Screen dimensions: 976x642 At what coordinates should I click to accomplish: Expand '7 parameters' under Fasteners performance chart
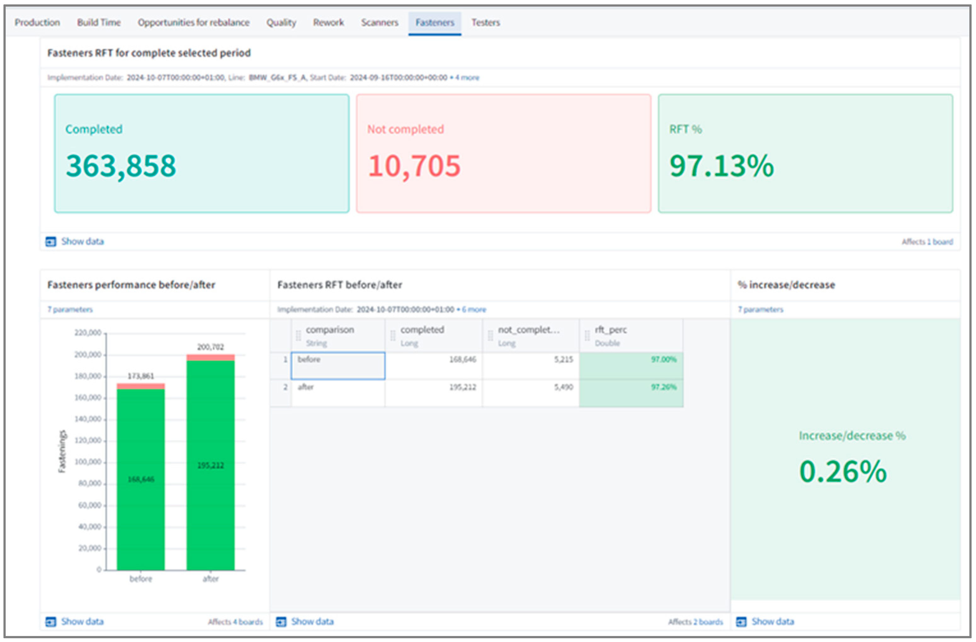[x=70, y=309]
